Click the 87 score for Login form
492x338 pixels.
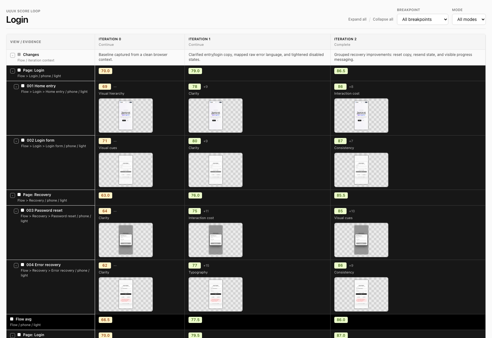pyautogui.click(x=340, y=141)
